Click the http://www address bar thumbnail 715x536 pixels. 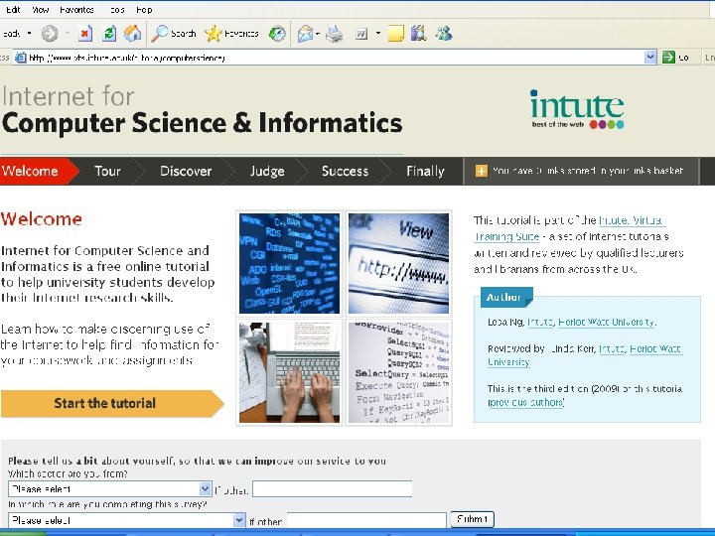coord(398,263)
